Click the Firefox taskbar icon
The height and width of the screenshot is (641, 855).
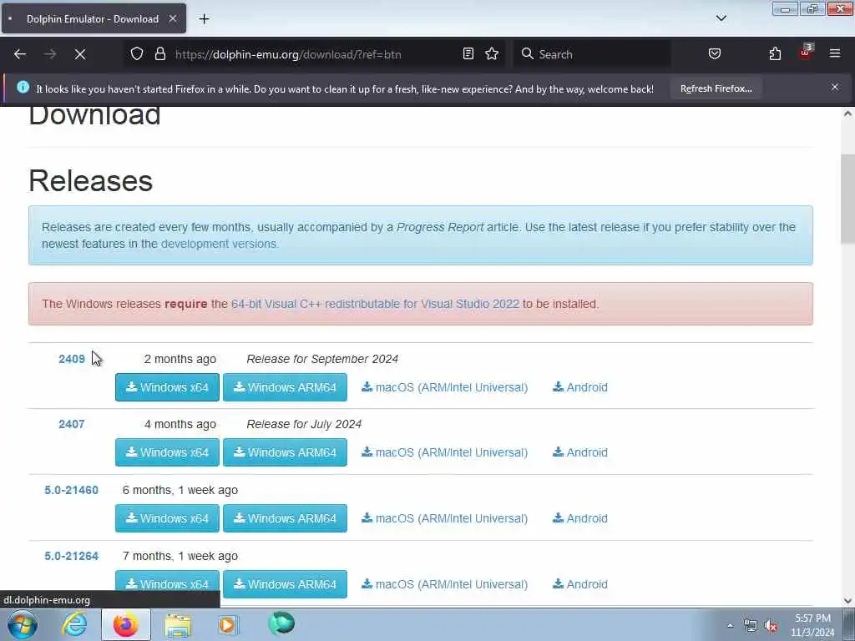click(x=125, y=624)
